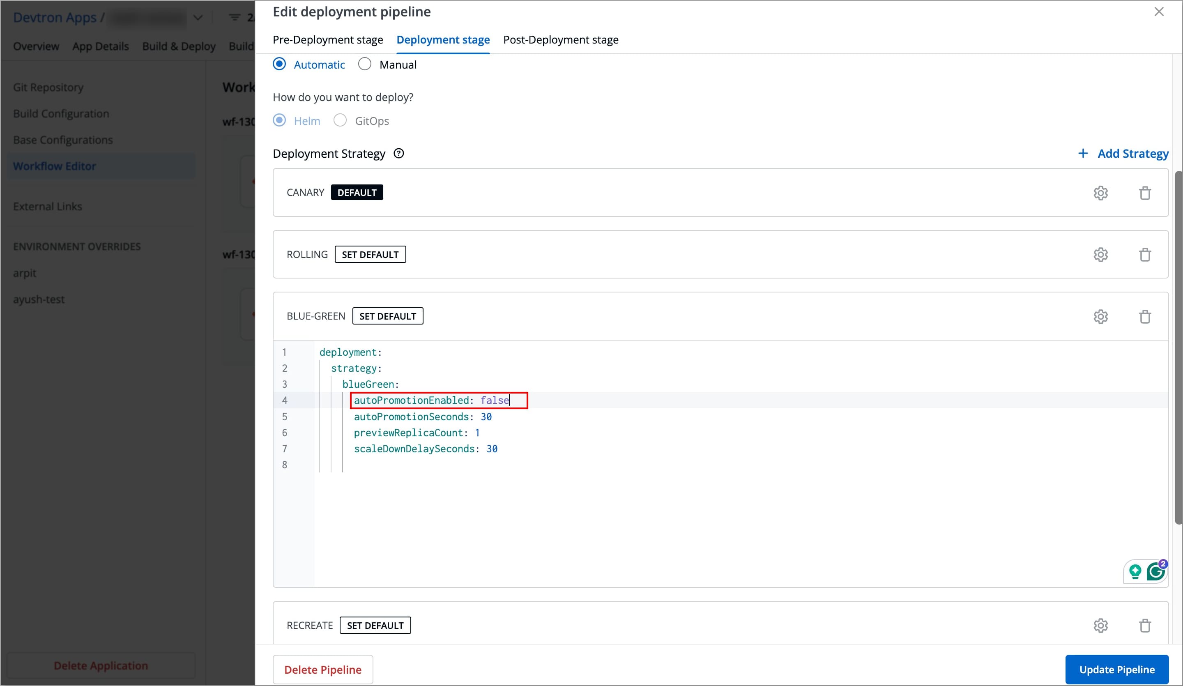Open RECREATE strategy settings gear

pyautogui.click(x=1100, y=626)
